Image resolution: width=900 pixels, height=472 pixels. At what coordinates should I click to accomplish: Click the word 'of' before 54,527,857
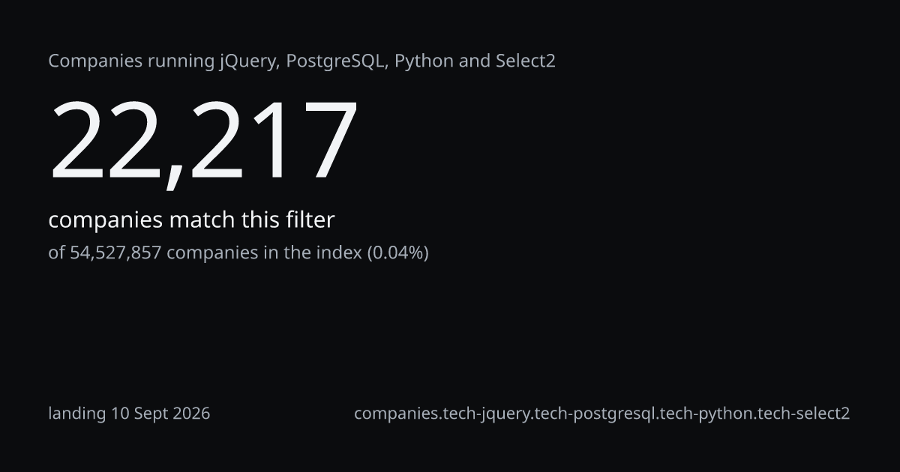click(x=57, y=252)
